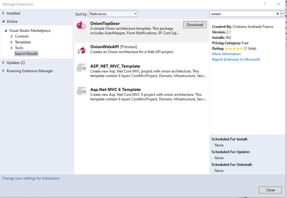287x198 pixels.
Task: Expand the Updates (2) category
Action: (3, 63)
